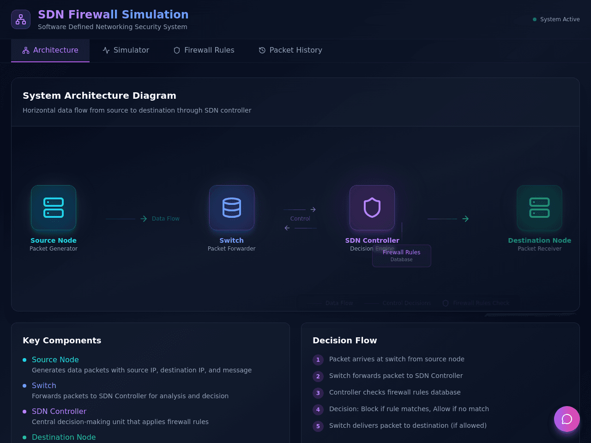Click the arrow toward Destination Node

pos(465,219)
